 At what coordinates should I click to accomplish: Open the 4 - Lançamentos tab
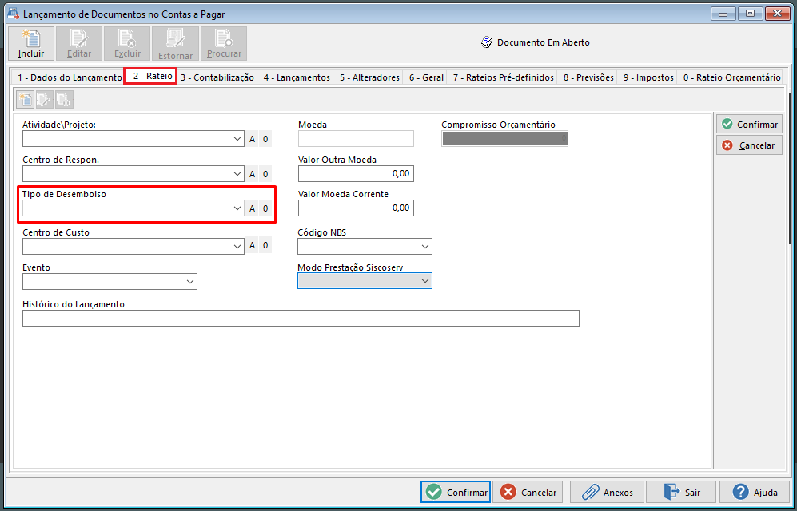click(297, 77)
